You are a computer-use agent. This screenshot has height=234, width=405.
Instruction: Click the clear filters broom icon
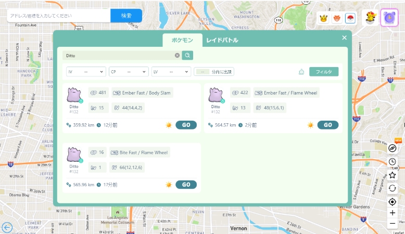[x=301, y=72]
